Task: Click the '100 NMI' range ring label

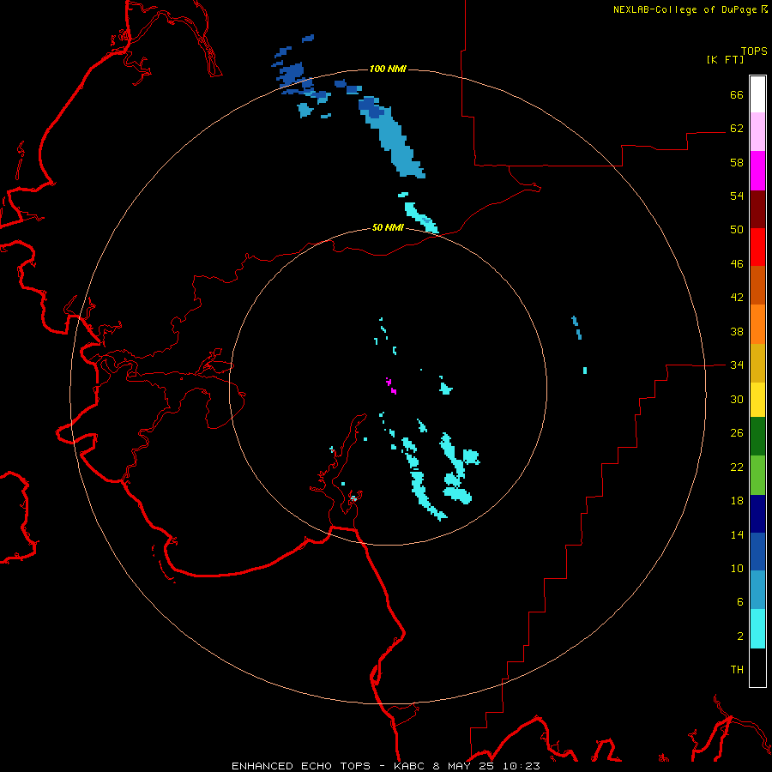Action: (388, 69)
